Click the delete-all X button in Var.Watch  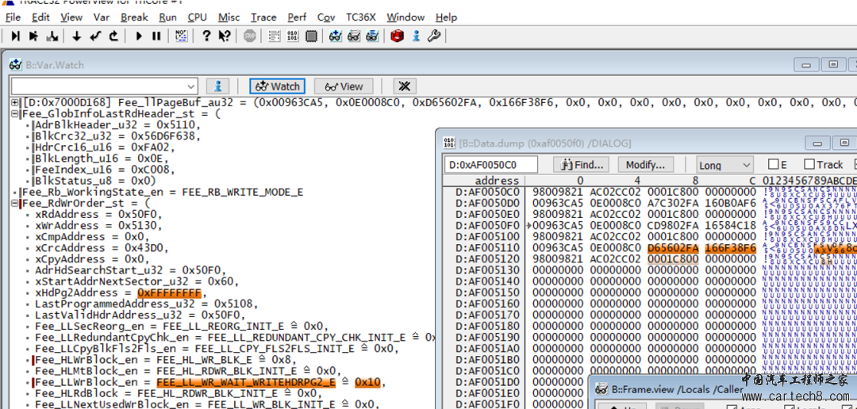(x=405, y=86)
